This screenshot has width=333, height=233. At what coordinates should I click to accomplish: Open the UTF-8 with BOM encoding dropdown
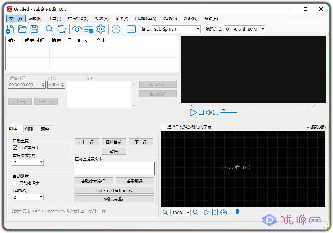pos(262,29)
